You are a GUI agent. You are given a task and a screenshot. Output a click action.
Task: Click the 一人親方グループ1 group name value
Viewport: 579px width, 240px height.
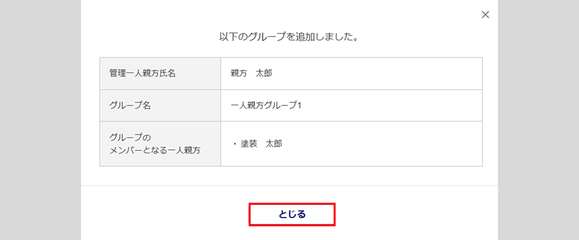(267, 106)
